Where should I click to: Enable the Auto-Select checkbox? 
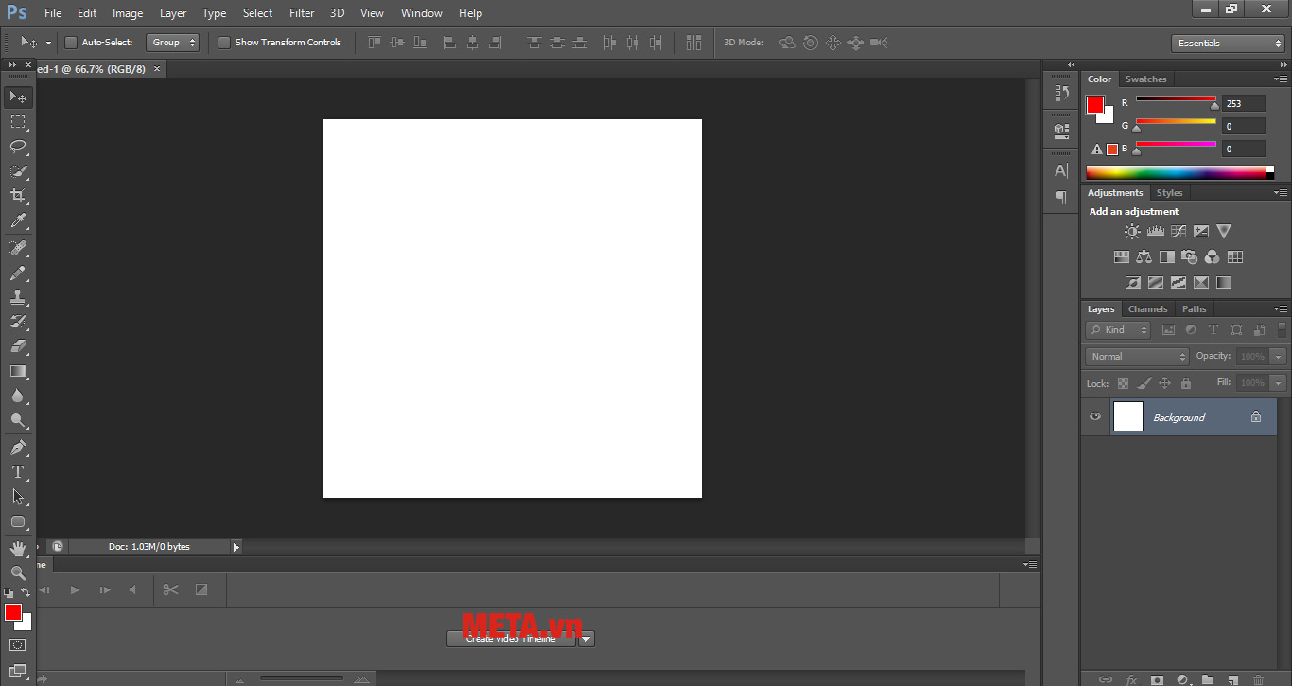point(71,42)
